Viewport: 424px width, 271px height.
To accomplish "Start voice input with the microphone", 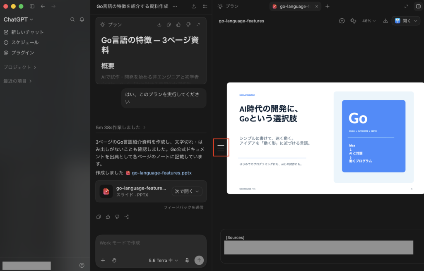I will [x=187, y=261].
